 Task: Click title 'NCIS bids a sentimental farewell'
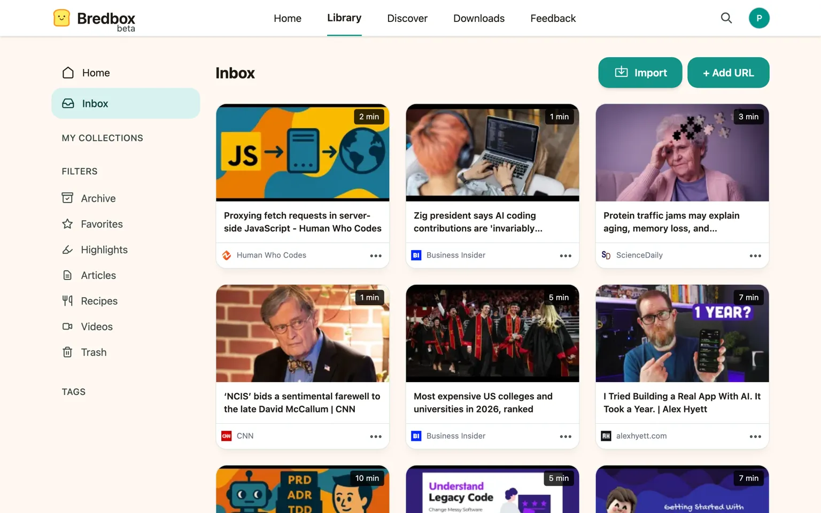click(x=302, y=402)
